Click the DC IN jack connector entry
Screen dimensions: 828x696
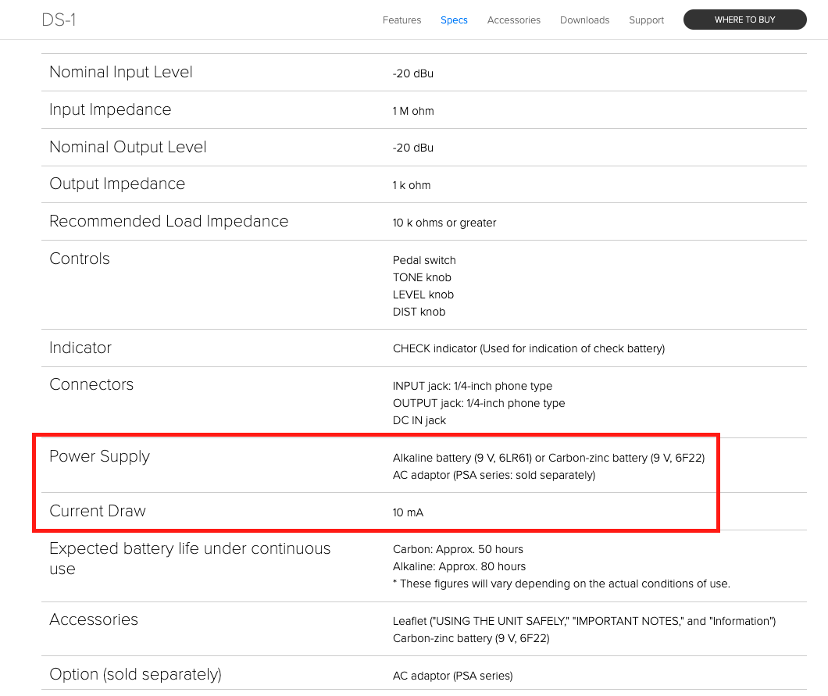(x=419, y=420)
